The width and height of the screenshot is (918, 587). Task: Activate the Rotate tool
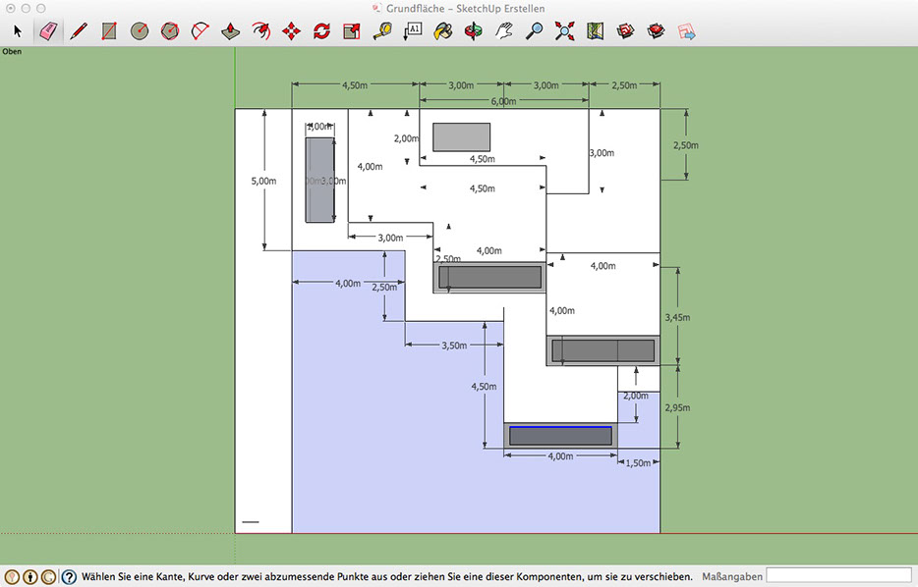tap(321, 31)
